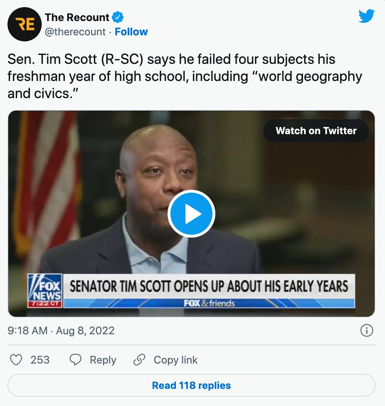
Task: Click the tweet text about Tim Scott
Action: coord(185,76)
